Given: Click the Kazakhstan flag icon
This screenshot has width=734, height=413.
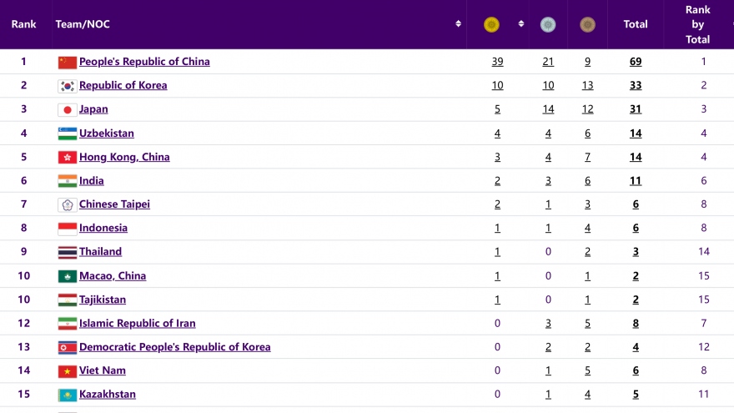Looking at the screenshot, I should click(x=67, y=395).
